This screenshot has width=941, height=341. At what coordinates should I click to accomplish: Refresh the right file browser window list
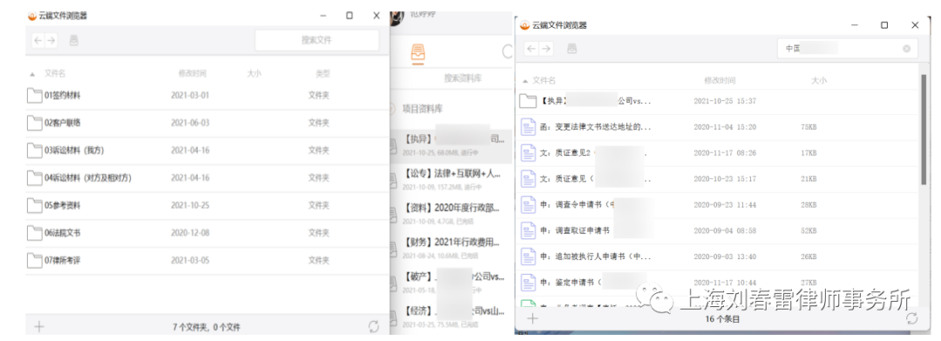[912, 318]
